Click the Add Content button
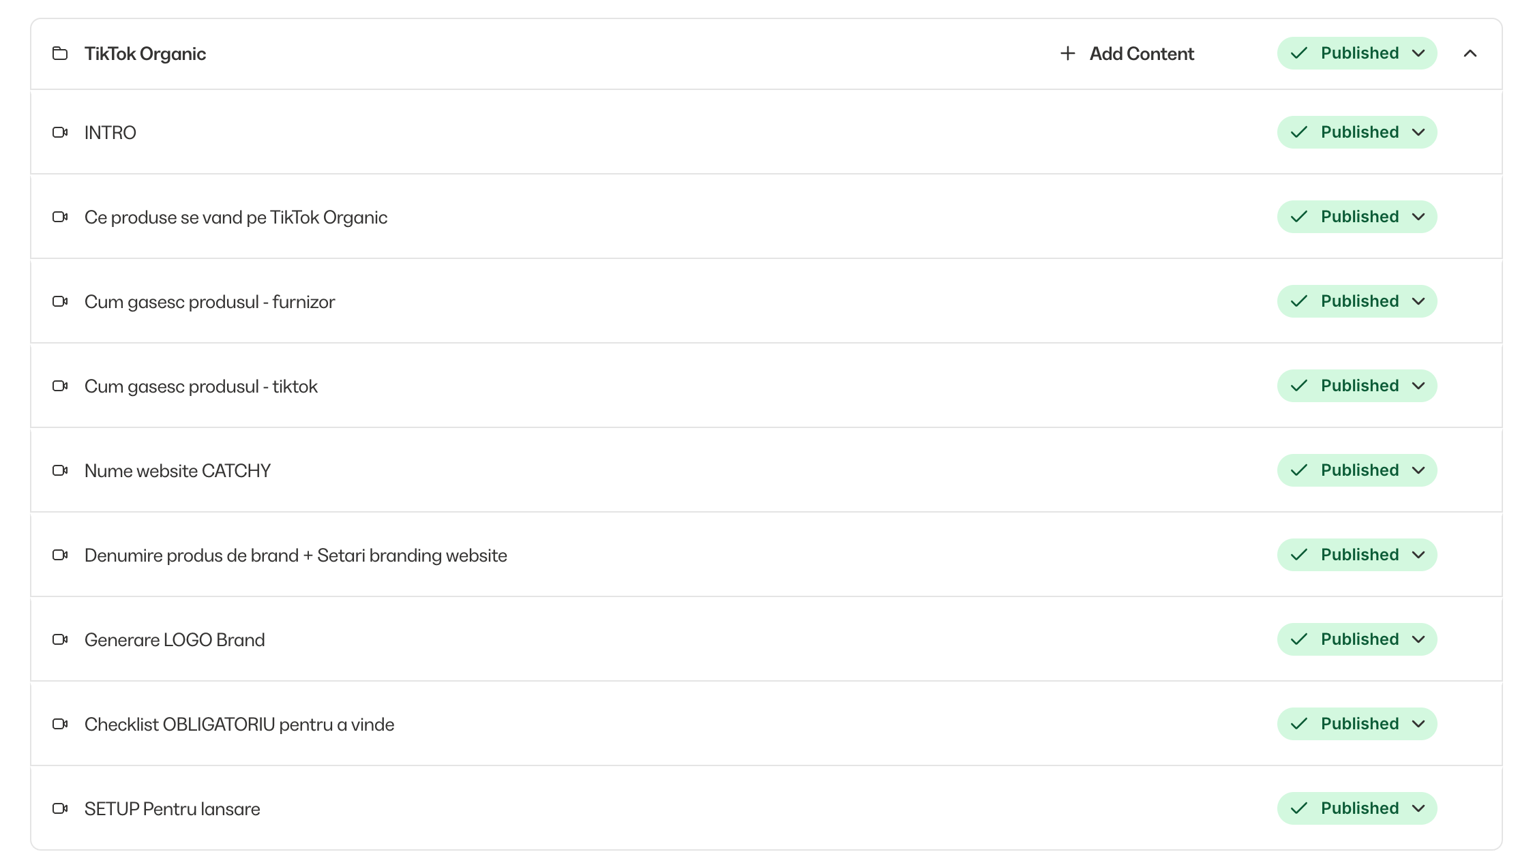This screenshot has height=867, width=1533. pyautogui.click(x=1127, y=53)
